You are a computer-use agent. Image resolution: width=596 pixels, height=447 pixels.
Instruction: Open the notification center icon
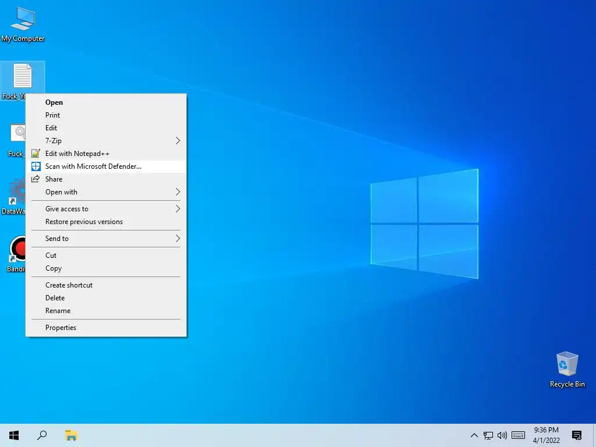577,435
